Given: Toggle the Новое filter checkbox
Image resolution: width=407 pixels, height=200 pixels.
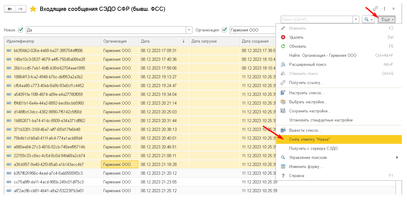Looking at the screenshot, I should pos(21,30).
